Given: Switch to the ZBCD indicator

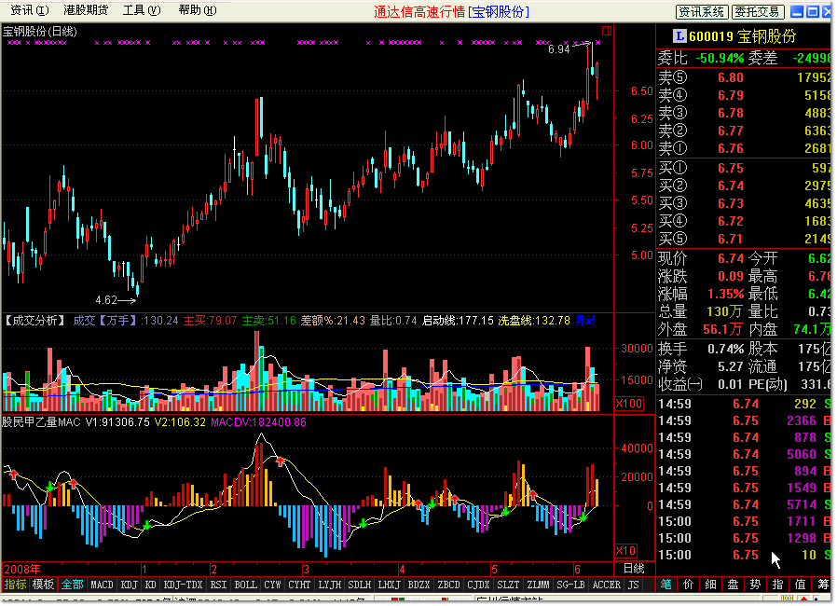Looking at the screenshot, I should (x=449, y=585).
